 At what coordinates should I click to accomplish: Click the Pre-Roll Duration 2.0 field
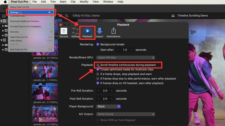105,90
